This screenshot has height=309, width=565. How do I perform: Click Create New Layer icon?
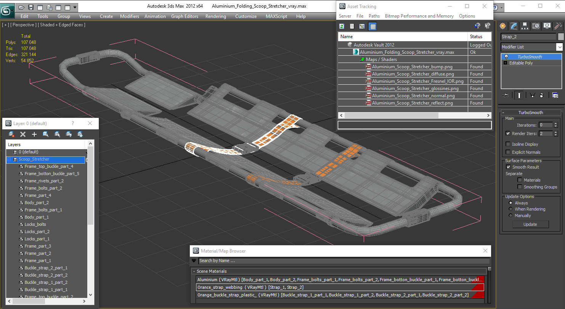pos(11,134)
